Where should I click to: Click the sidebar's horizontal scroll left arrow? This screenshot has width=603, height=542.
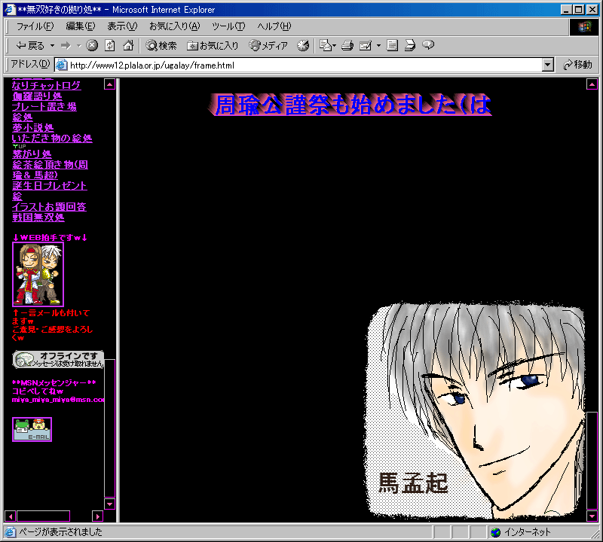11,516
